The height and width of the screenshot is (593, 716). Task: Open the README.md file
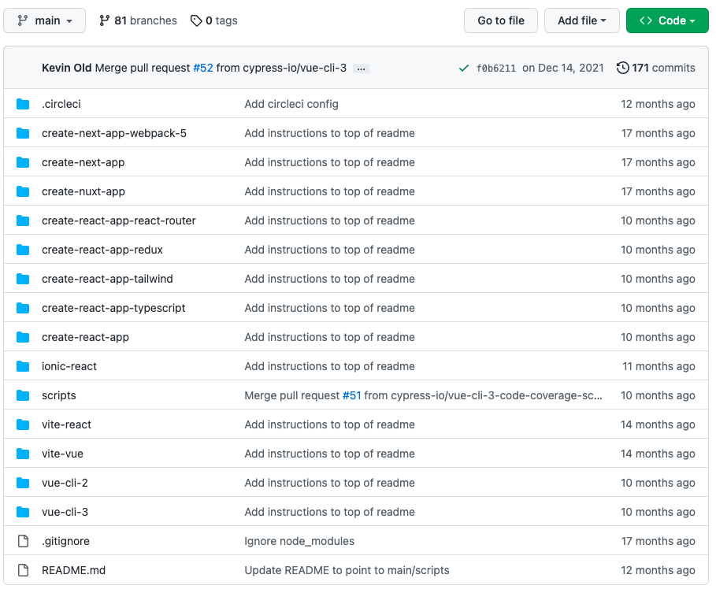73,571
